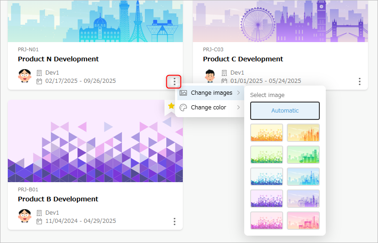Click the owner avatar on Product C Development

(210, 76)
